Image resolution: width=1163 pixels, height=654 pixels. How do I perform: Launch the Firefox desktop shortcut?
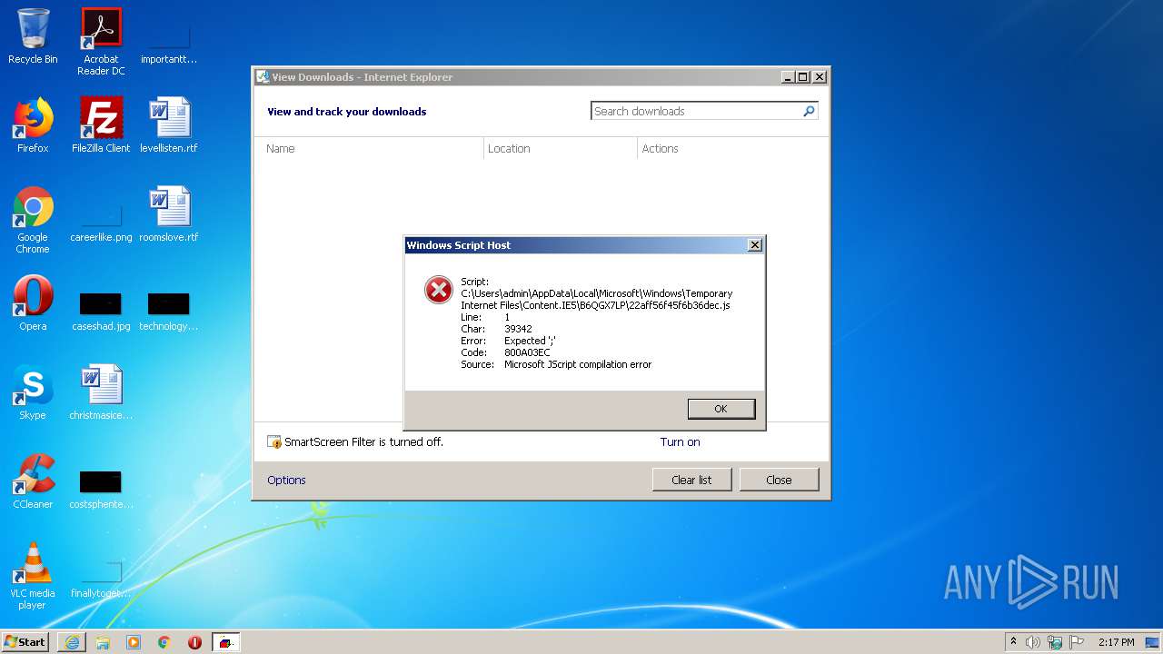pyautogui.click(x=33, y=125)
